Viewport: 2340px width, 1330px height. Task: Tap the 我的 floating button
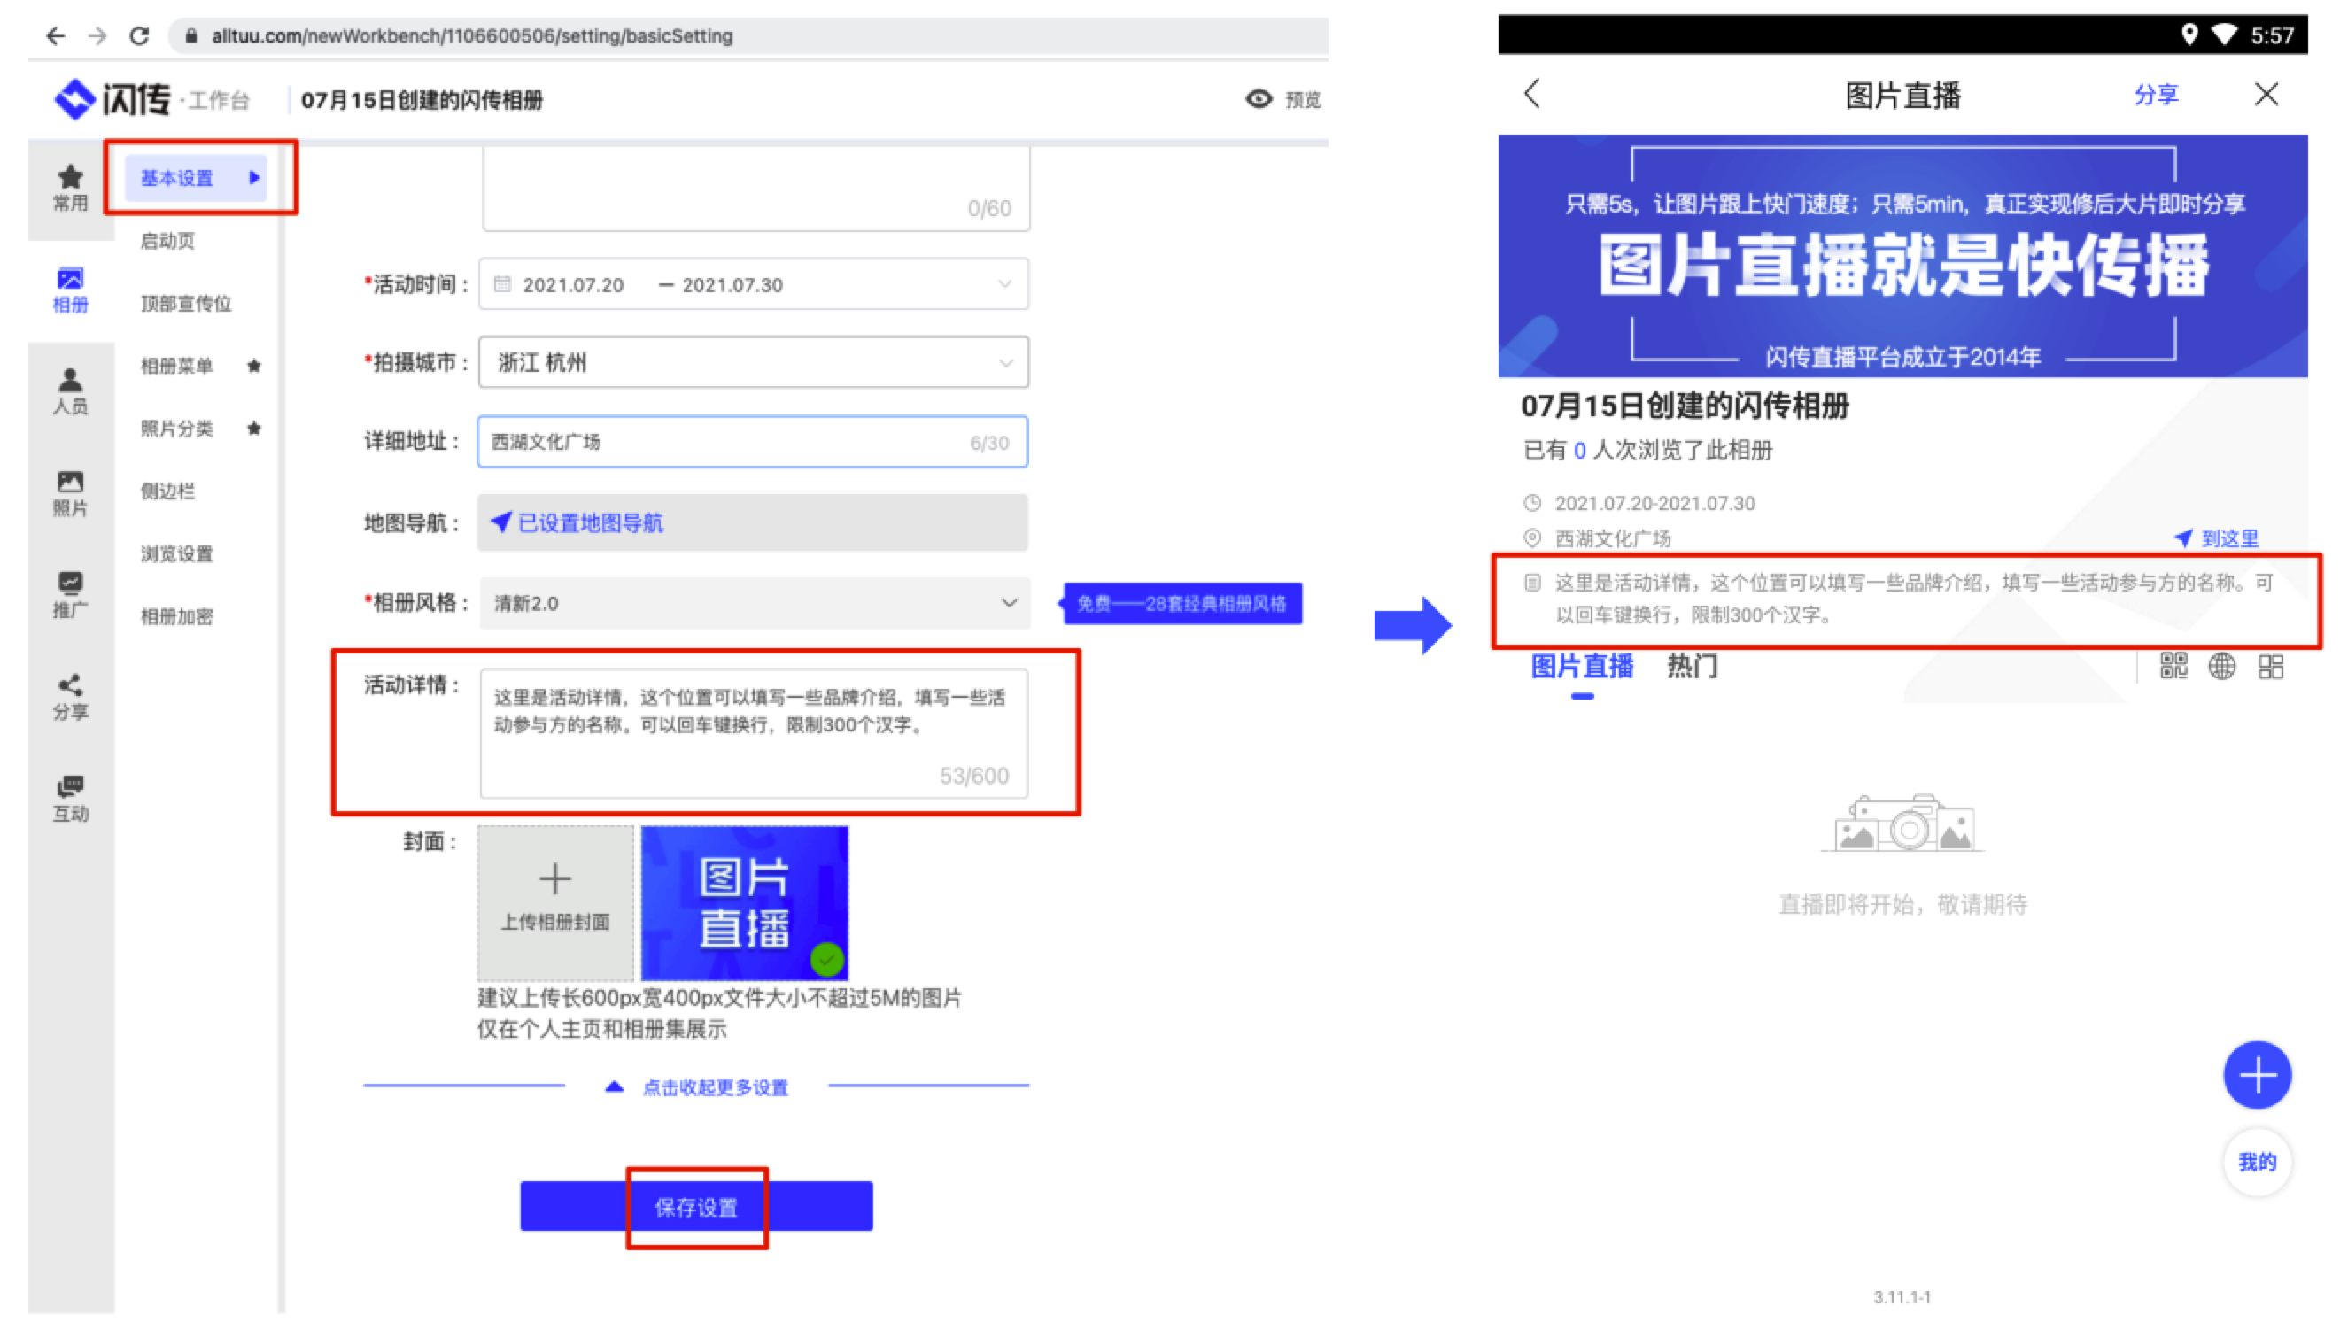point(2257,1162)
